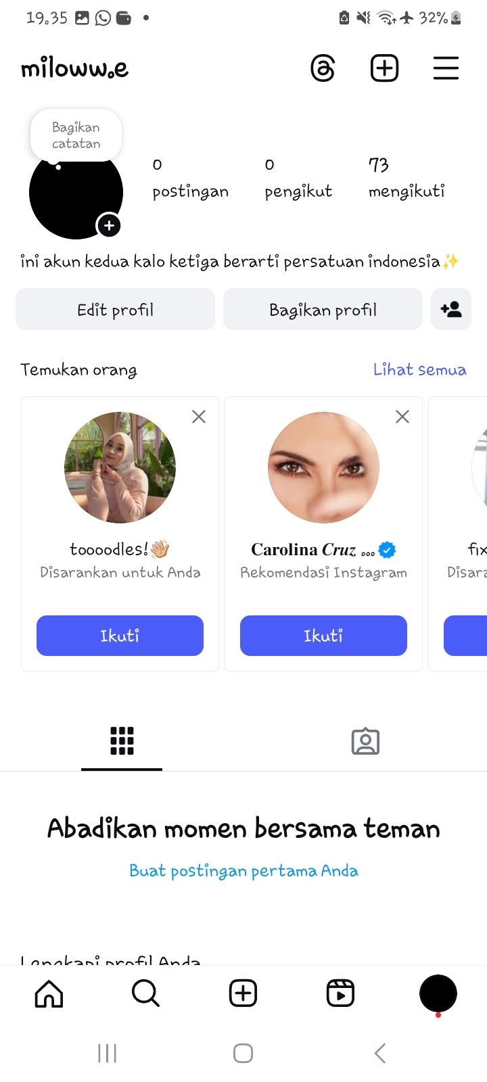Viewport: 487px width, 1082px height.
Task: Open Search from bottom navigation
Action: pyautogui.click(x=145, y=993)
